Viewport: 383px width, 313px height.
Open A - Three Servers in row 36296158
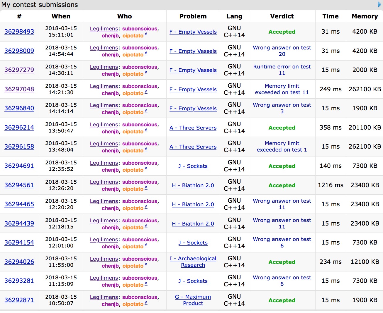coord(193,147)
